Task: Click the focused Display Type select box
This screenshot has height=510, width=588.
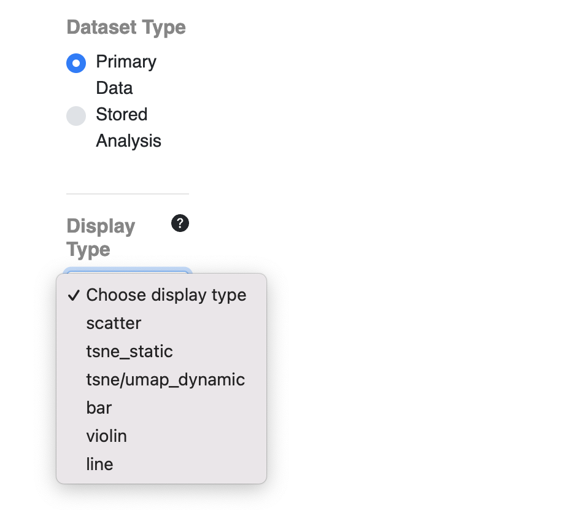Action: (128, 271)
